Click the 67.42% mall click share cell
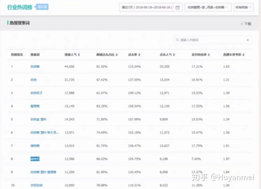The width and height of the screenshot is (261, 189). point(102,80)
